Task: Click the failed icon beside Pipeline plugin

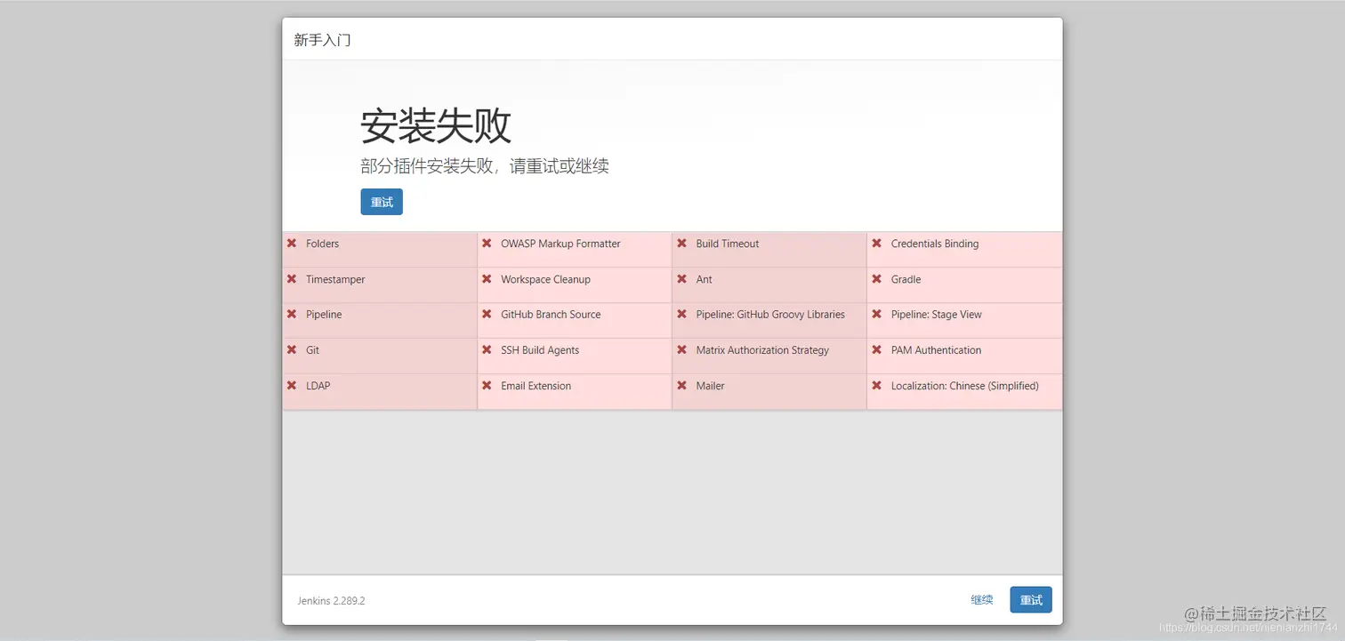Action: click(x=291, y=315)
